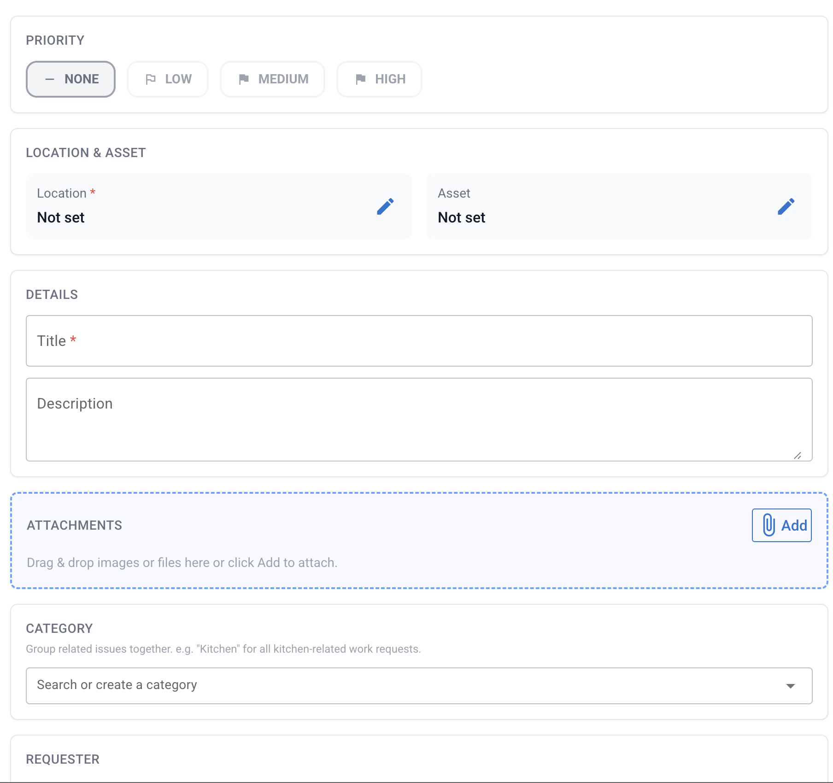This screenshot has width=833, height=783.
Task: Click the flag icon on HIGH priority
Action: [x=362, y=79]
